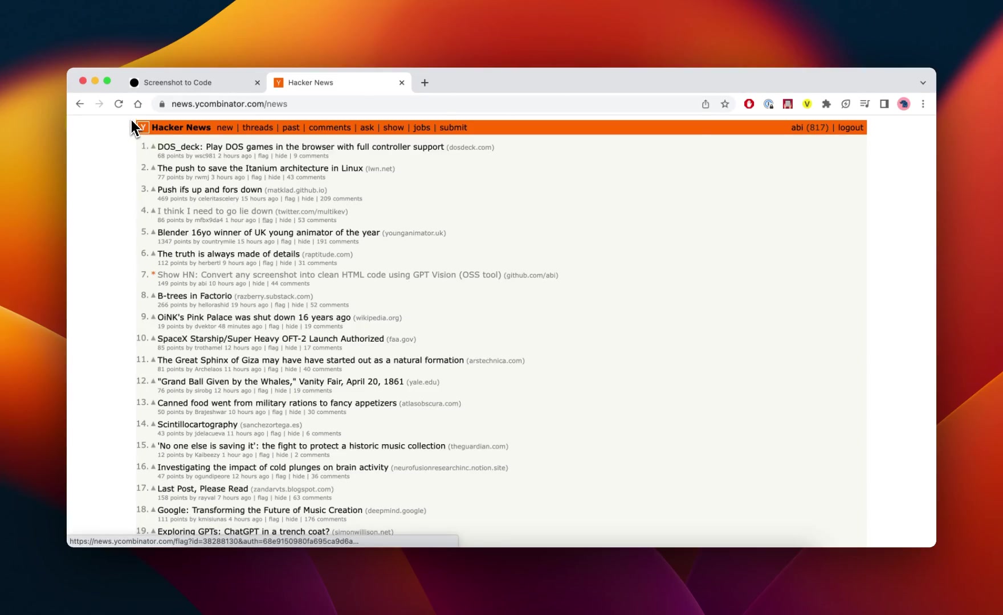Toggle the browser side panel icon

(x=884, y=104)
